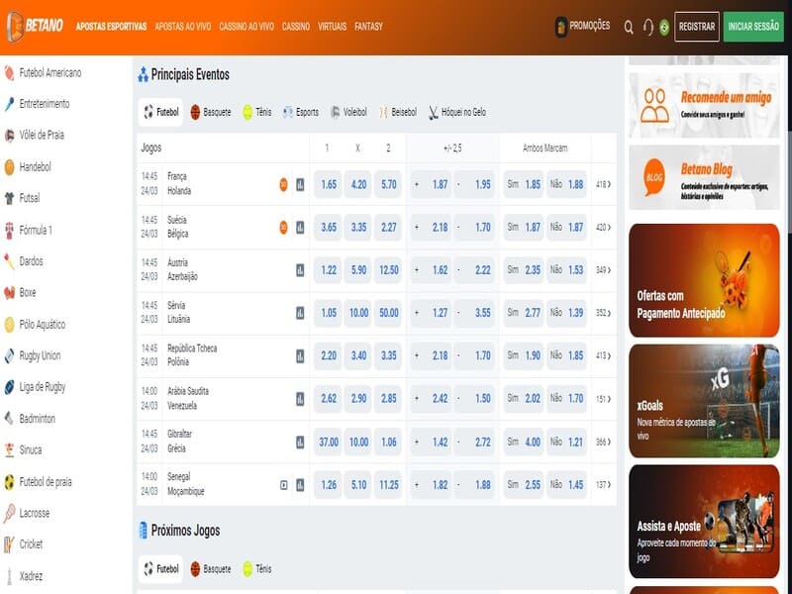
Task: Choose Dardos in the left sidebar
Action: point(32,261)
